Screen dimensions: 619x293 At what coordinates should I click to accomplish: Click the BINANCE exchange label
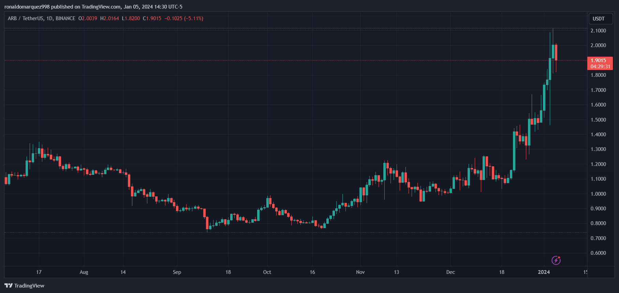(x=65, y=18)
